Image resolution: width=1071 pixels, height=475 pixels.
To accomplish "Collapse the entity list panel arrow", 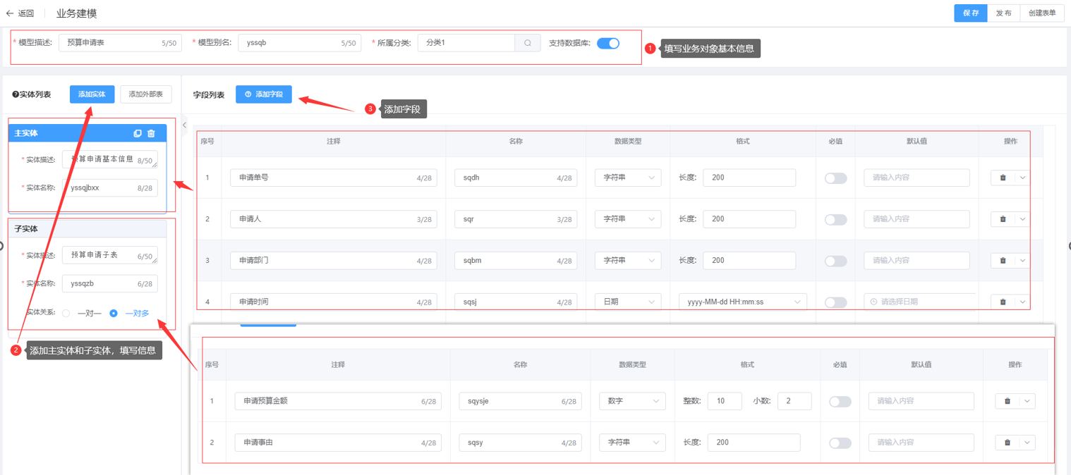I will (x=185, y=125).
